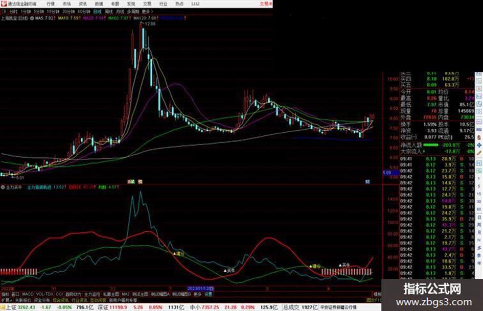Image resolution: width=483 pixels, height=311 pixels.
Task: Click the green checkmark icon in sidebar
Action: [x=479, y=171]
